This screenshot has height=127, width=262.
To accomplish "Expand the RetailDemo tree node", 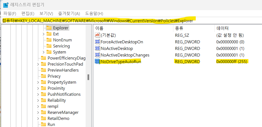I will point(38,118).
